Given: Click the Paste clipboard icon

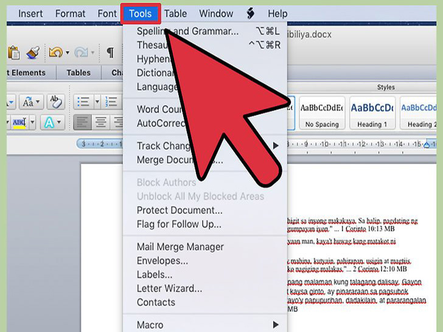Looking at the screenshot, I should (13, 52).
